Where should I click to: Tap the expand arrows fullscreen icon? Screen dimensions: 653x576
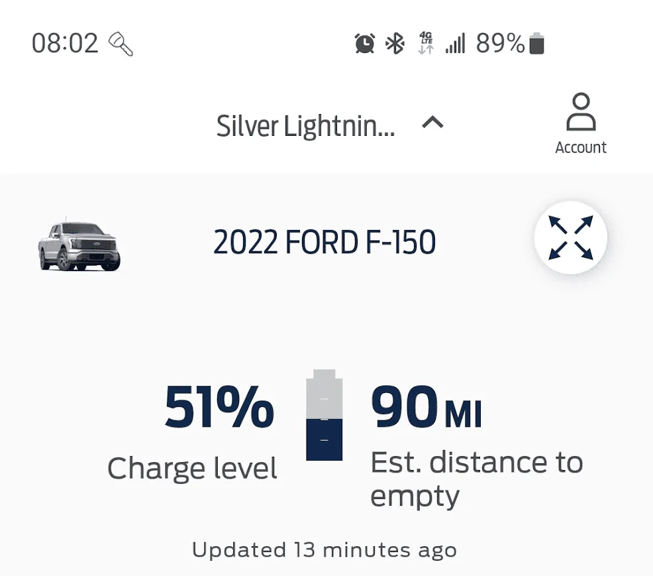pyautogui.click(x=571, y=239)
